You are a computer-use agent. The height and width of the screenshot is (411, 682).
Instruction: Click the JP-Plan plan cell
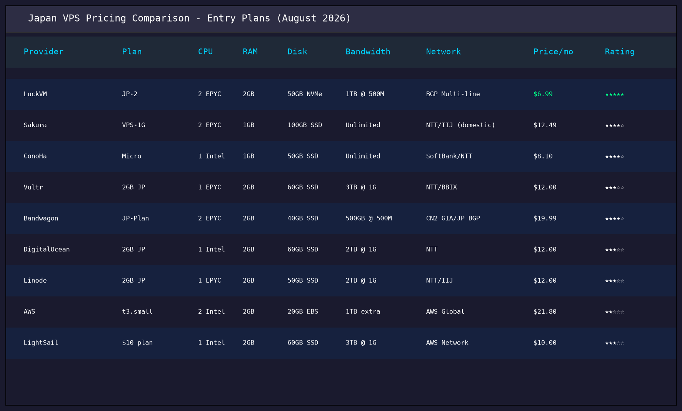point(135,218)
